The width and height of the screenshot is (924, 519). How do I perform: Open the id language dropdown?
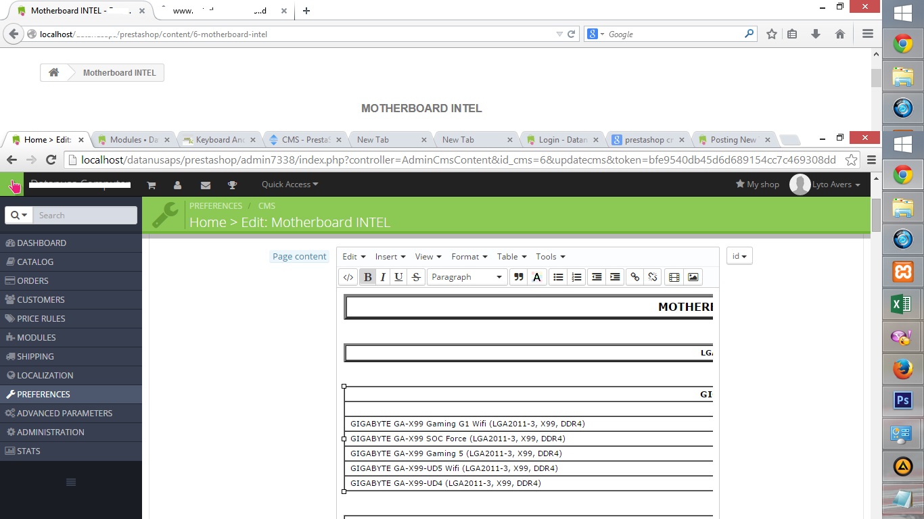[x=739, y=256]
